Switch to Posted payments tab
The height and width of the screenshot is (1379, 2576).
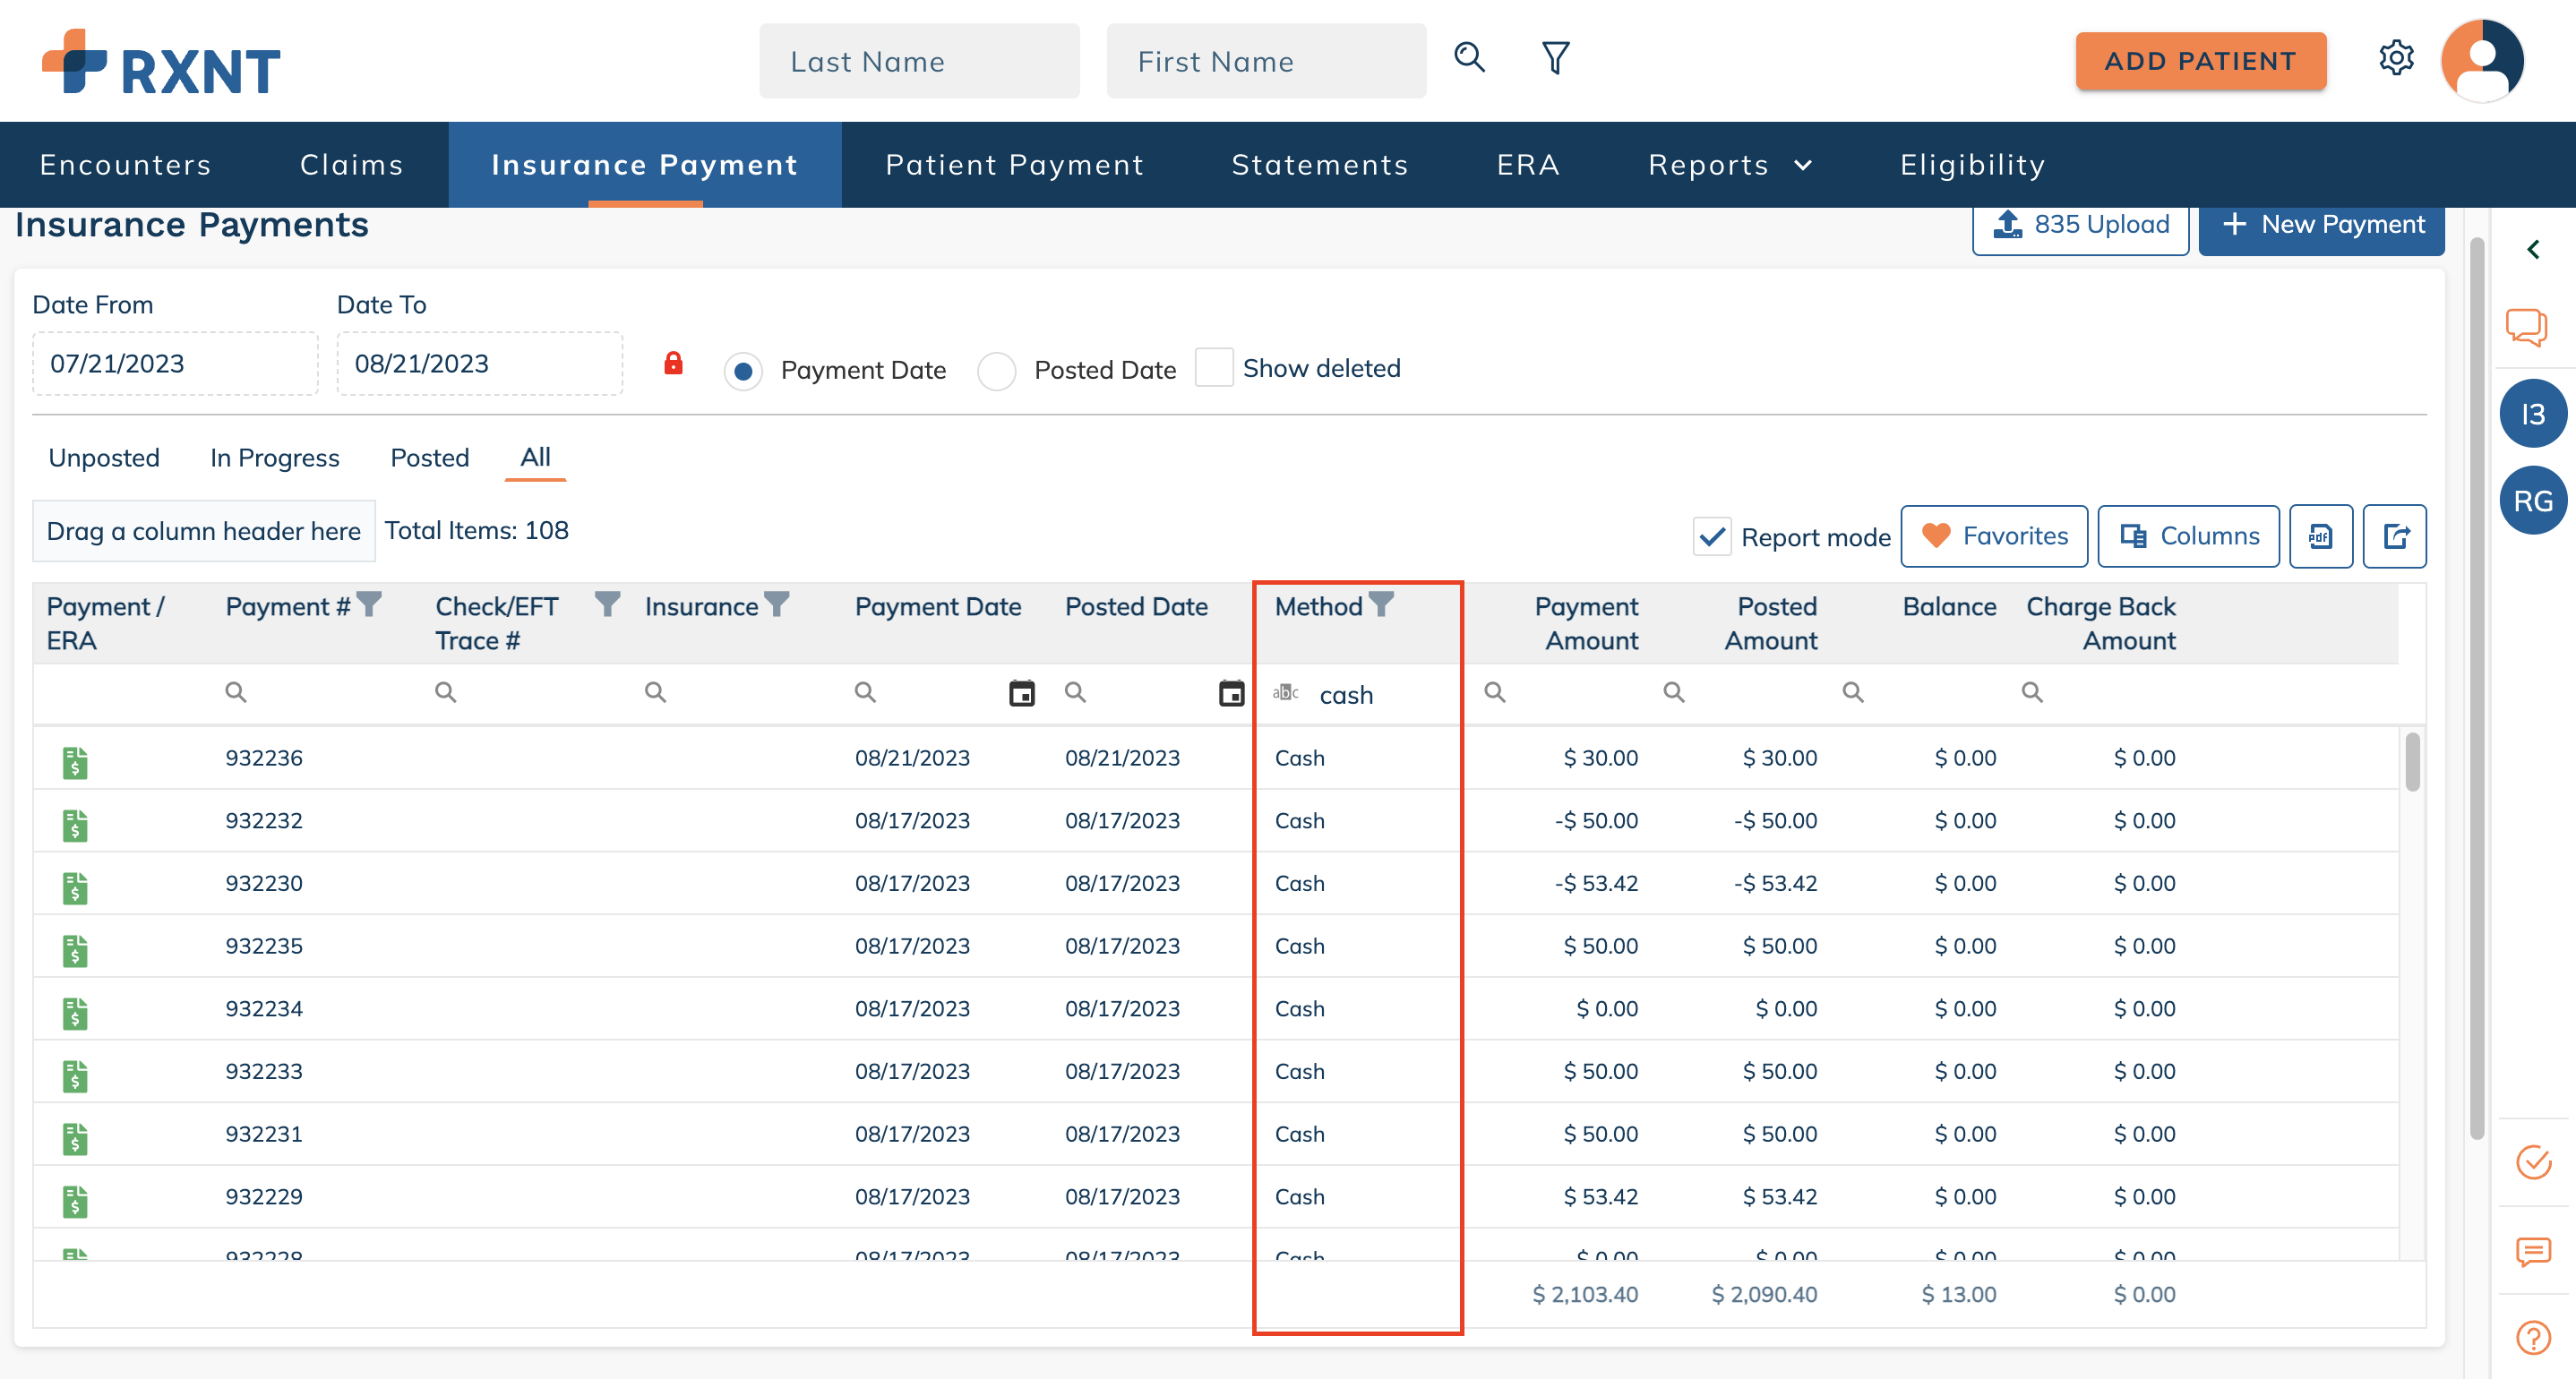tap(429, 457)
